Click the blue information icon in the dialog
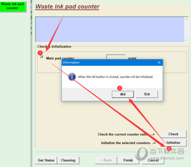The width and height of the screenshot is (191, 167). click(72, 77)
